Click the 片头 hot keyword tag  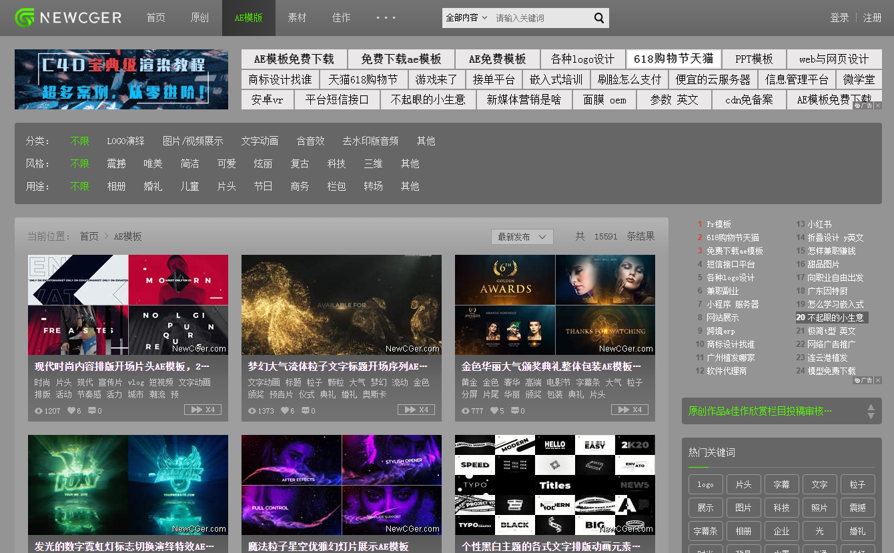click(743, 485)
